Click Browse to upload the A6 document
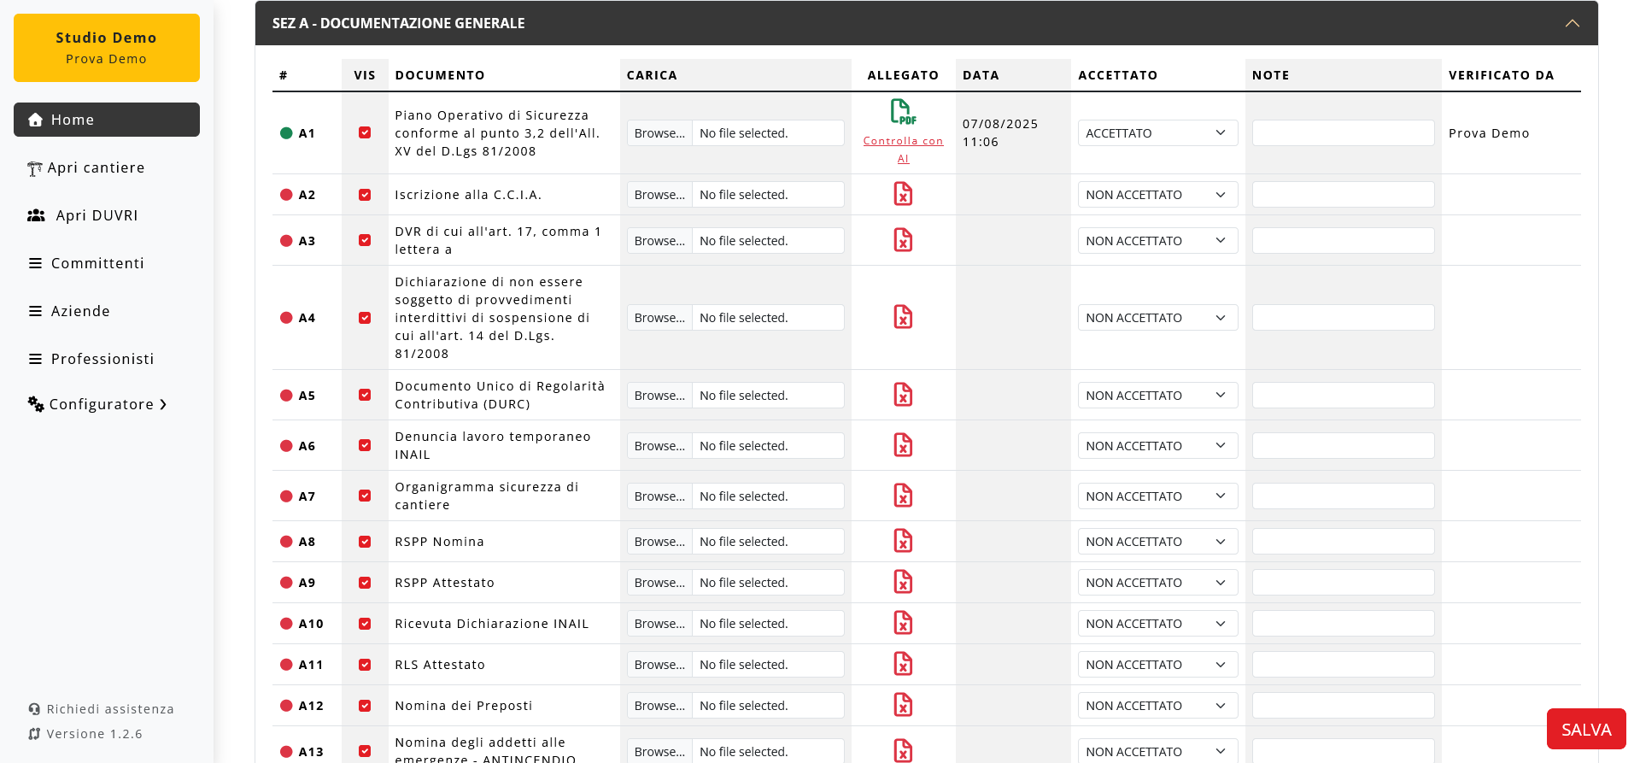This screenshot has height=763, width=1640. (x=659, y=446)
